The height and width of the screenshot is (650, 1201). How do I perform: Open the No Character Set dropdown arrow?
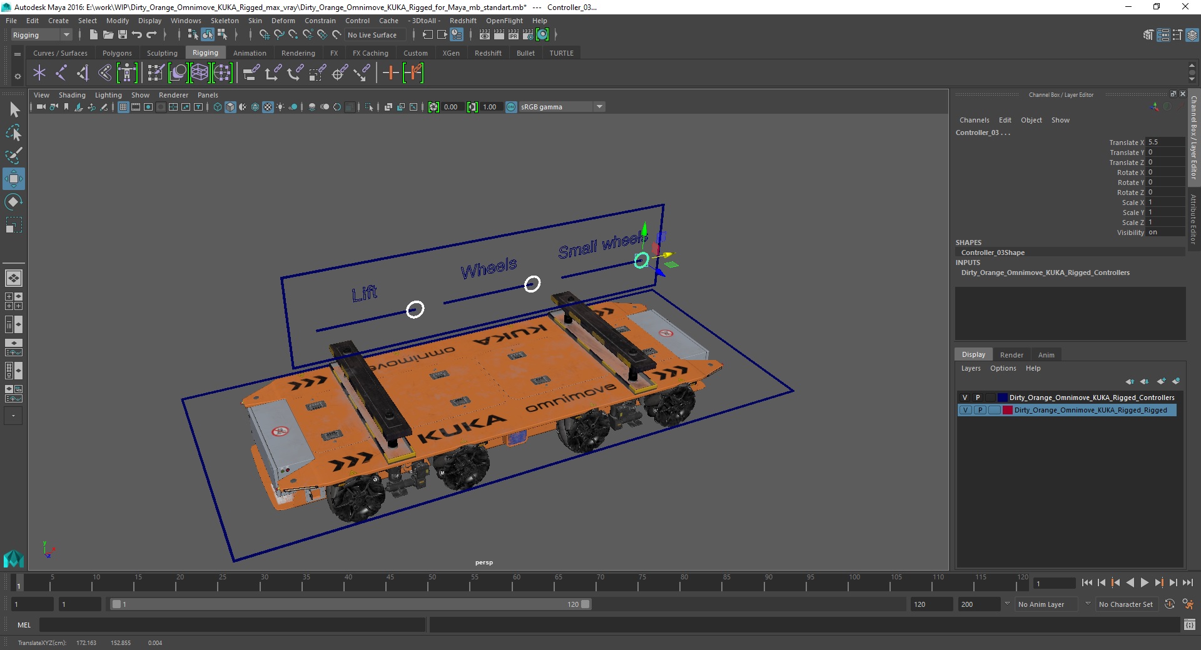(1088, 604)
